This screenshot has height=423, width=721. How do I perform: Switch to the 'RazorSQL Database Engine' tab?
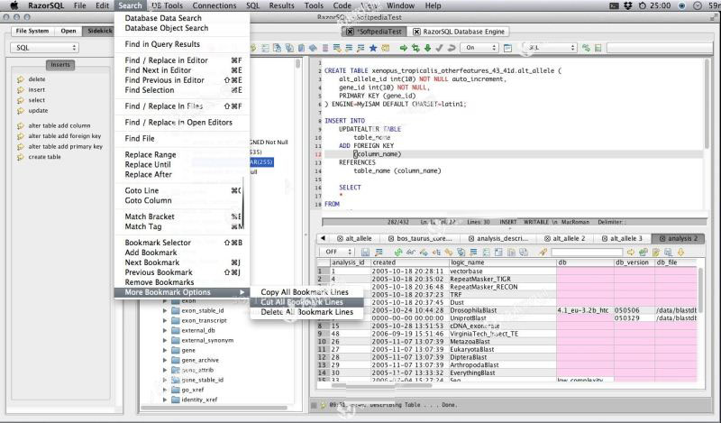(459, 32)
